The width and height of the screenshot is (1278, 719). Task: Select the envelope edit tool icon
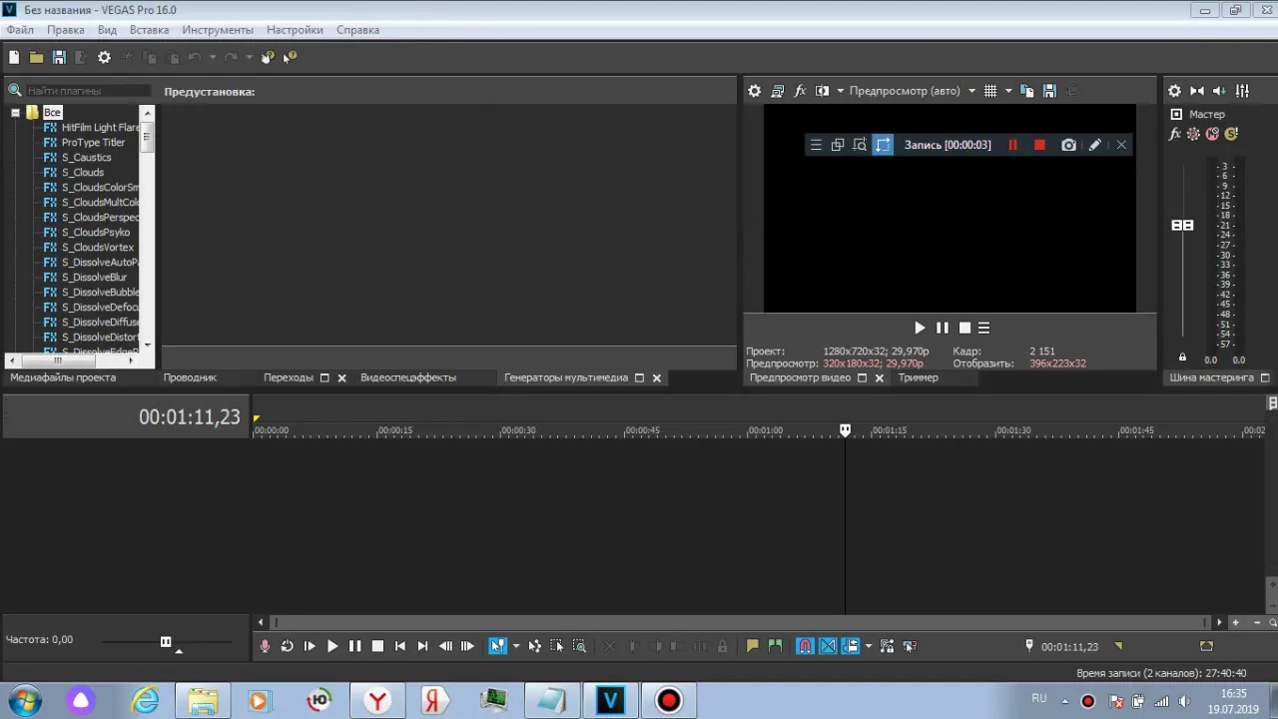click(x=535, y=646)
